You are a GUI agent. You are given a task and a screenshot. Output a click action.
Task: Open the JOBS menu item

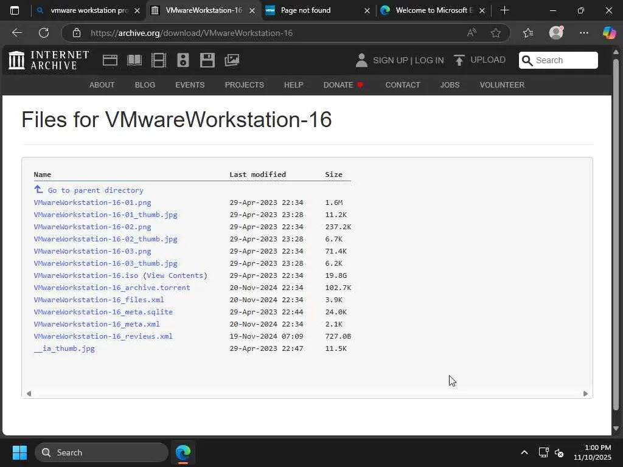pos(450,85)
